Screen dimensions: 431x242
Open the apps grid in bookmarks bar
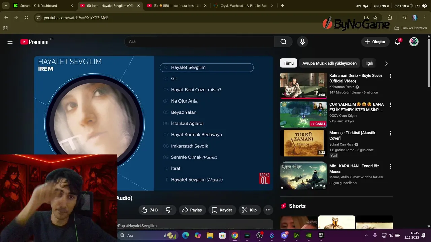5,28
